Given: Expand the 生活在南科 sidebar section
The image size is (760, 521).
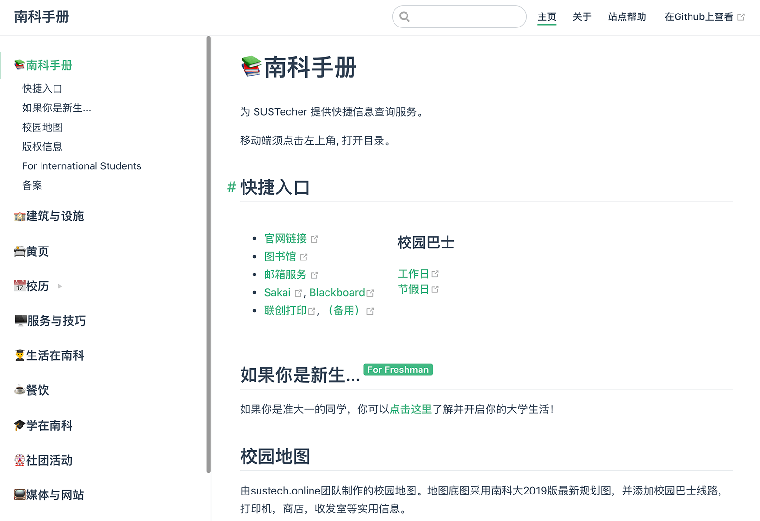Looking at the screenshot, I should pos(55,356).
